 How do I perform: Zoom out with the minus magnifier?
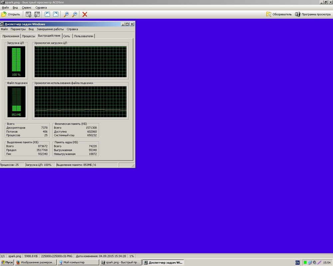pos(75,14)
